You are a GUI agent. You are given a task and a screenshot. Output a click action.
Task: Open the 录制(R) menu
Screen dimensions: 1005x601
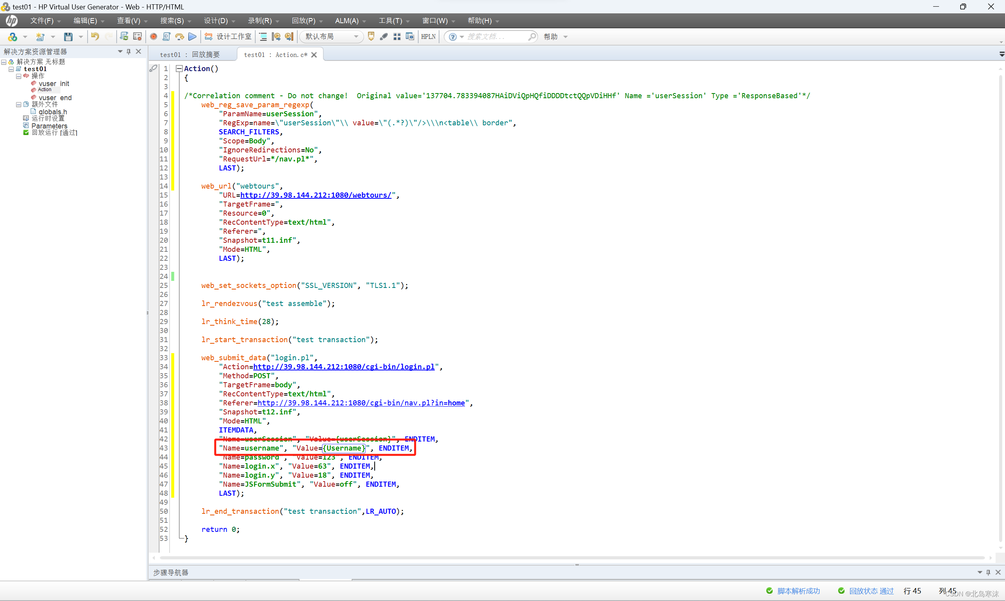coord(260,21)
